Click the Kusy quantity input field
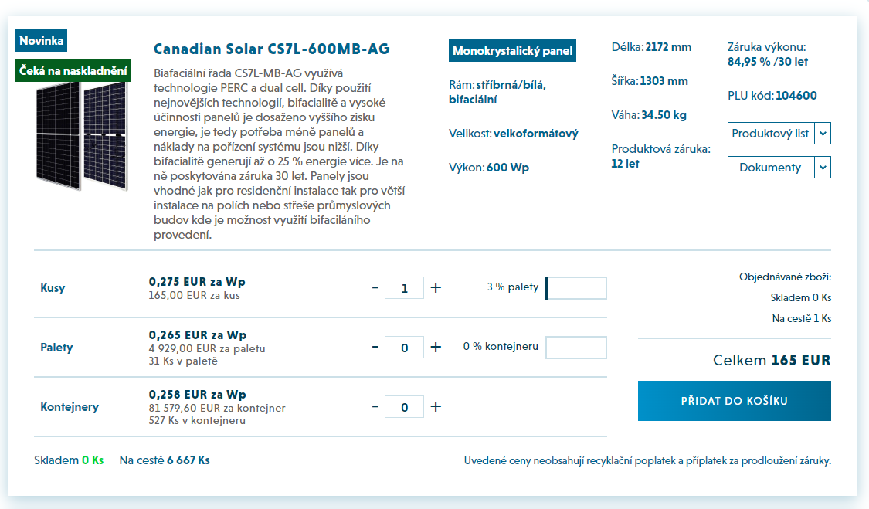This screenshot has height=509, width=869. tap(405, 288)
